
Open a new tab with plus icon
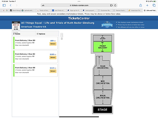[147, 5]
